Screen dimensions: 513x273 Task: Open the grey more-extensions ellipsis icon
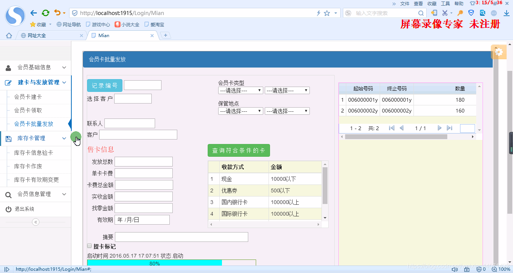point(494,13)
